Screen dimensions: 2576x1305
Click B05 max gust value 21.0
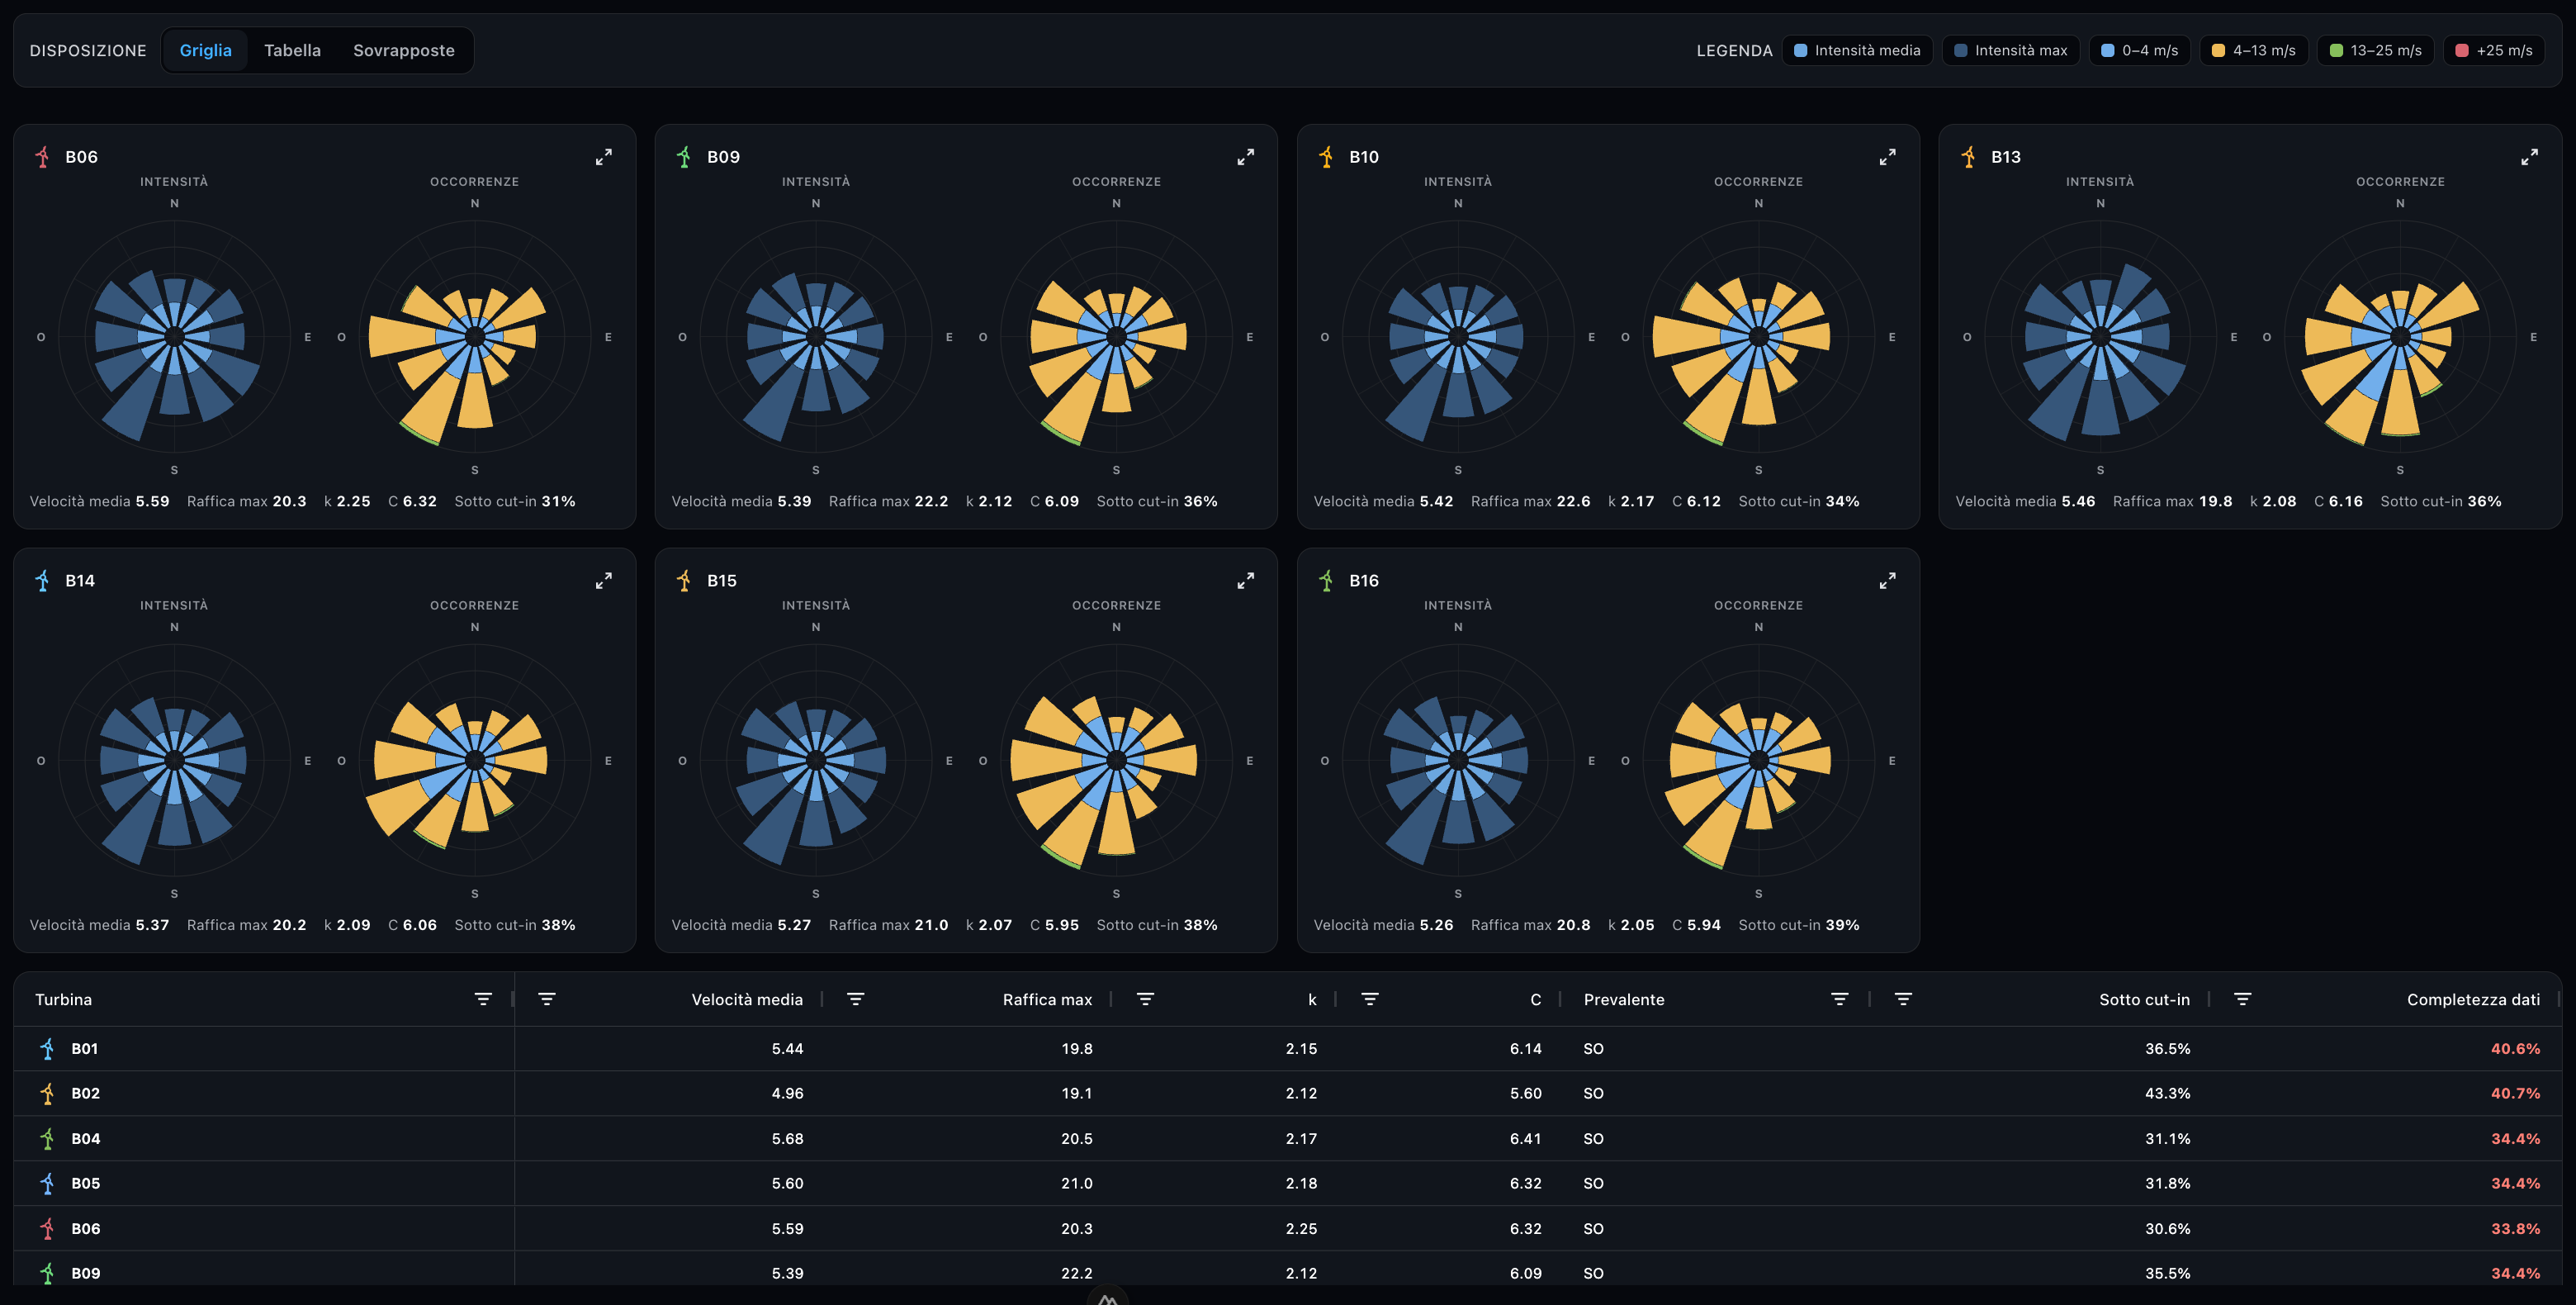pos(1077,1184)
